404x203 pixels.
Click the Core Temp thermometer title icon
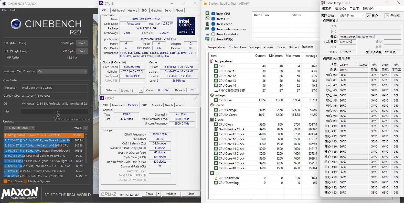click(323, 3)
